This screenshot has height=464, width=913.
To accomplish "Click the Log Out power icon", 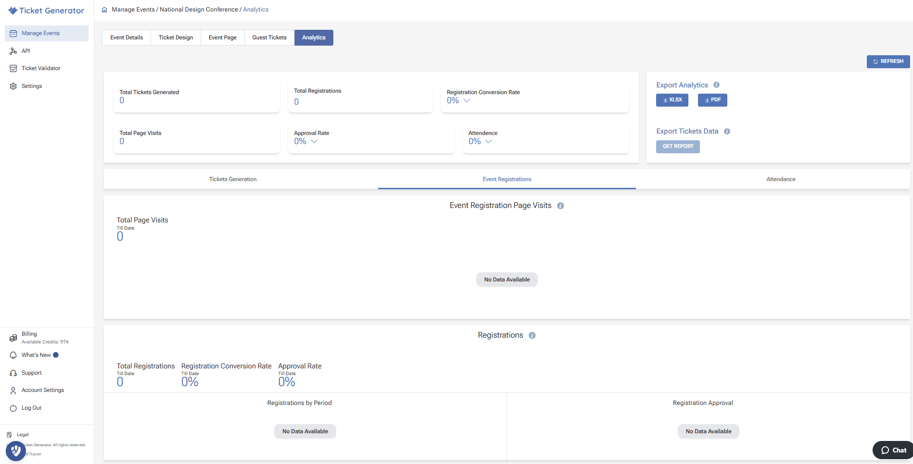I will click(13, 408).
